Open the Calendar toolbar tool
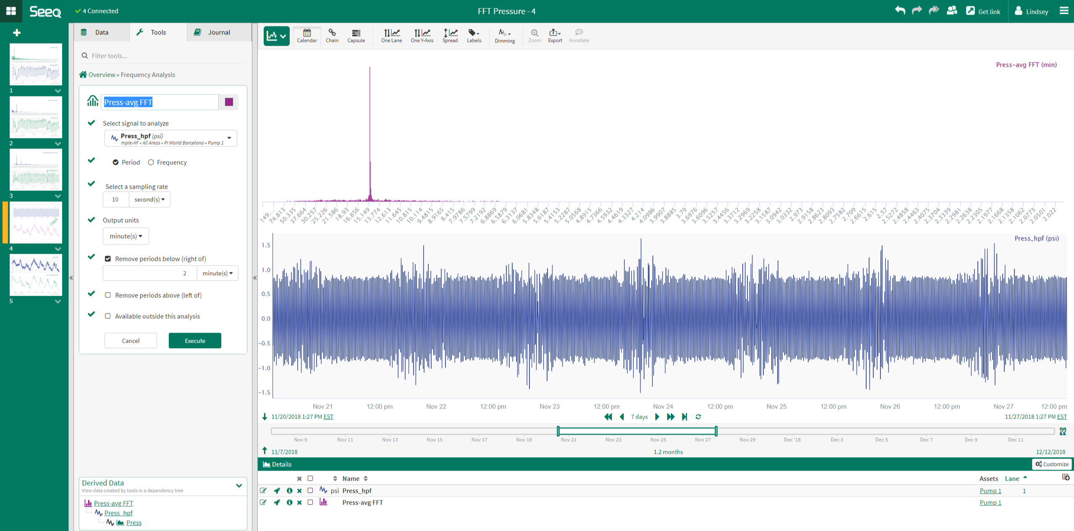Image resolution: width=1074 pixels, height=531 pixels. pyautogui.click(x=306, y=36)
